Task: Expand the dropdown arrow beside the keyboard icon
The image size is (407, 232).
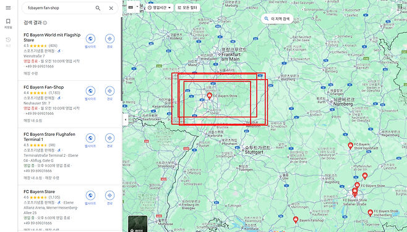Action: click(137, 7)
